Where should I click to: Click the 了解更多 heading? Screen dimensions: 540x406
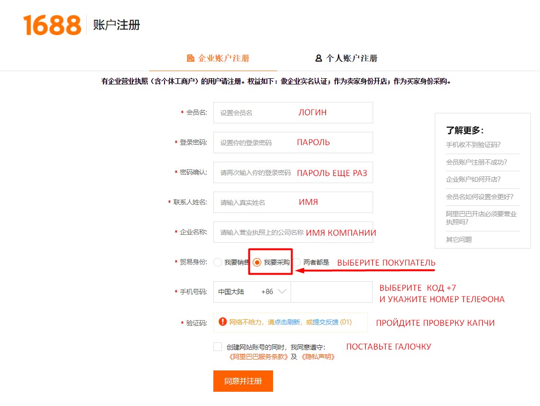coord(465,130)
